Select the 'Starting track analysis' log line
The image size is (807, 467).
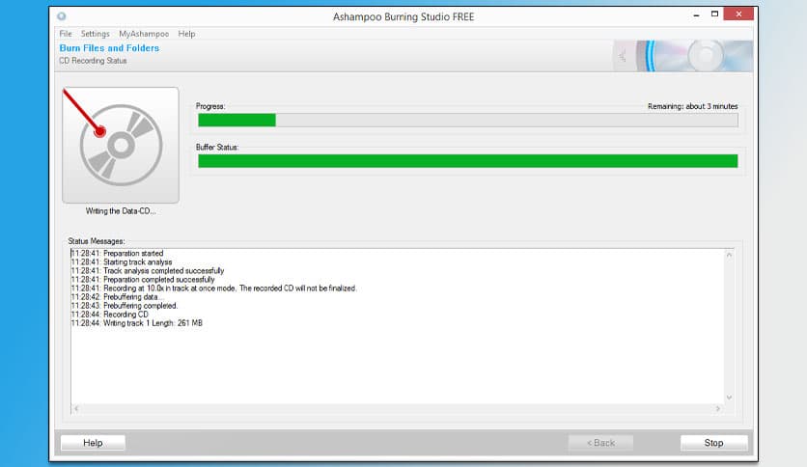coord(122,261)
